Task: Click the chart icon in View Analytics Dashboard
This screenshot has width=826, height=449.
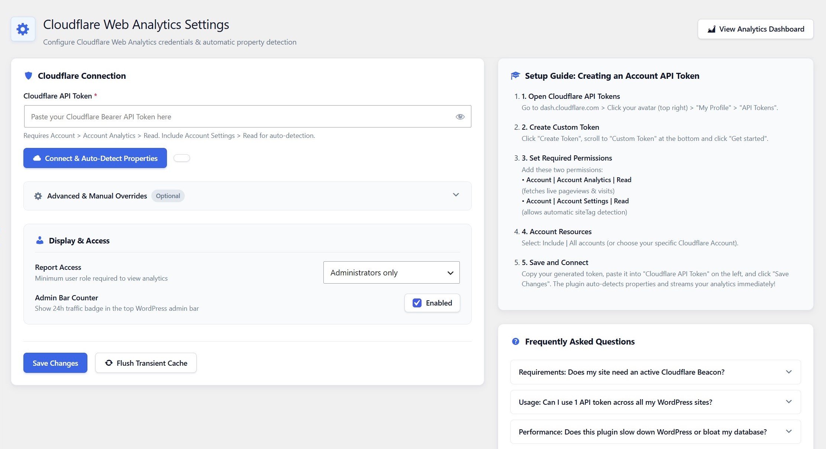Action: (711, 29)
